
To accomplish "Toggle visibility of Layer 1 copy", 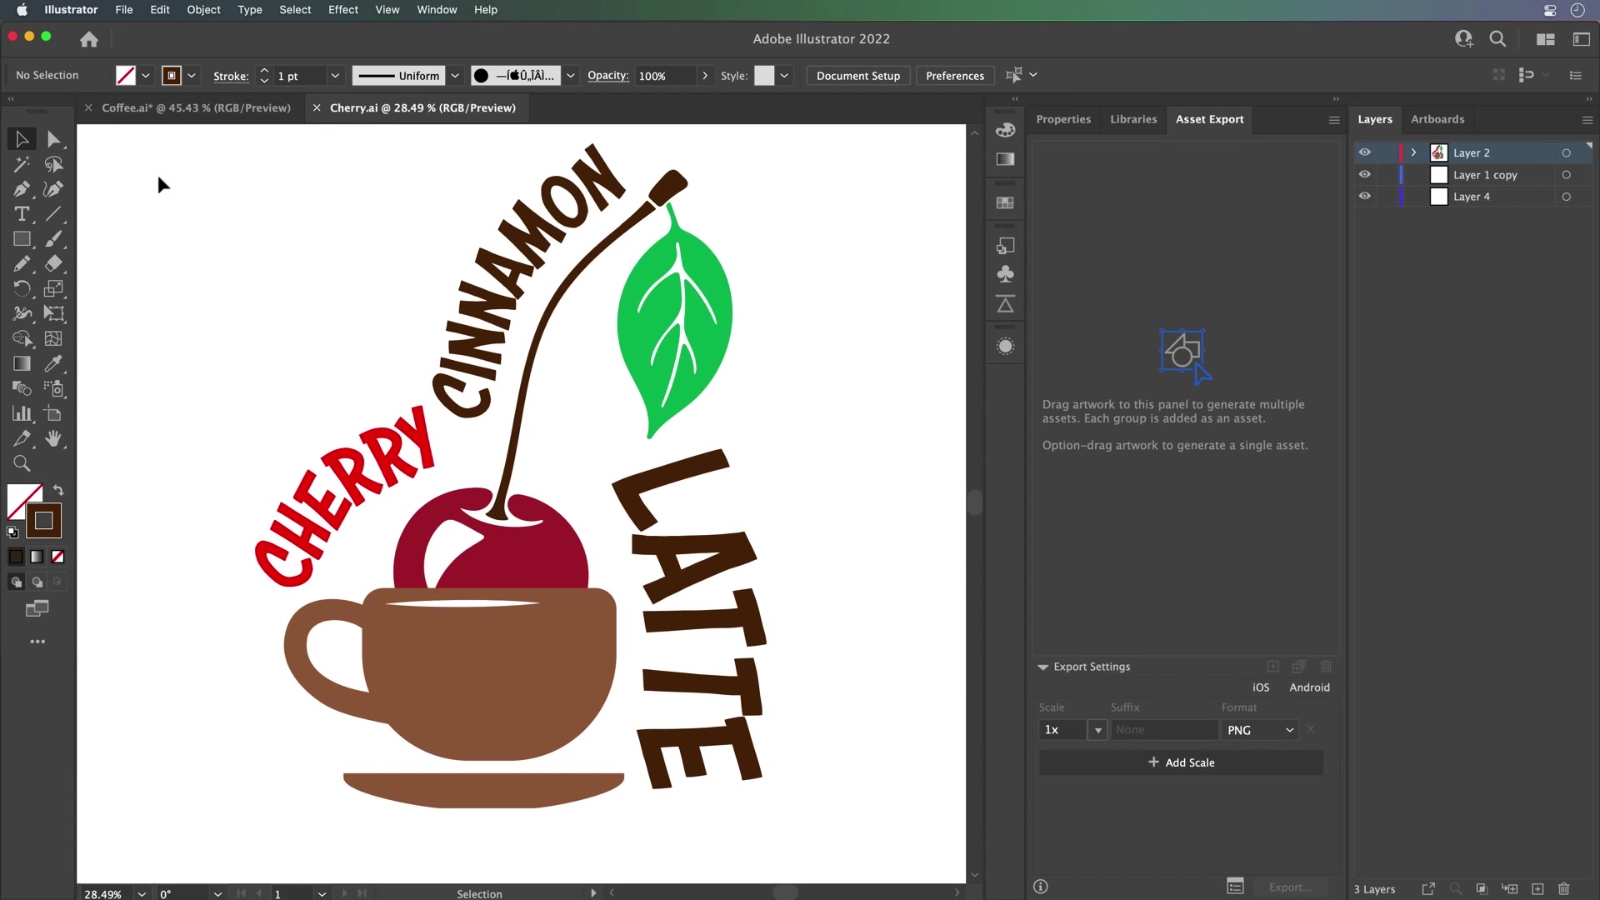I will [x=1366, y=174].
